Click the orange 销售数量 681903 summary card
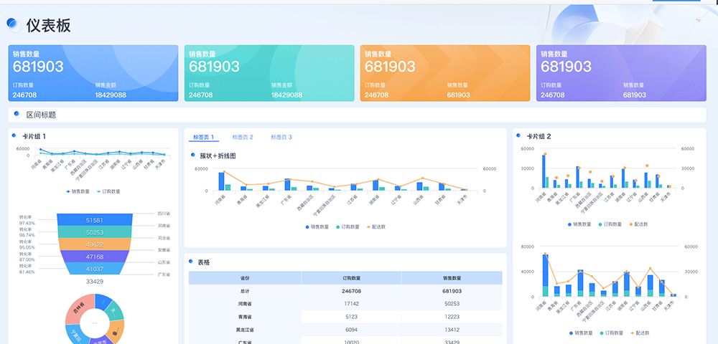Viewport: 718px width, 344px height. coord(444,73)
